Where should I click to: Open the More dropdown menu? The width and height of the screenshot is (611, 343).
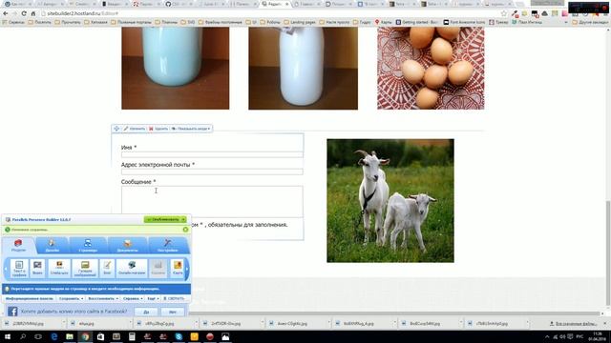153,298
